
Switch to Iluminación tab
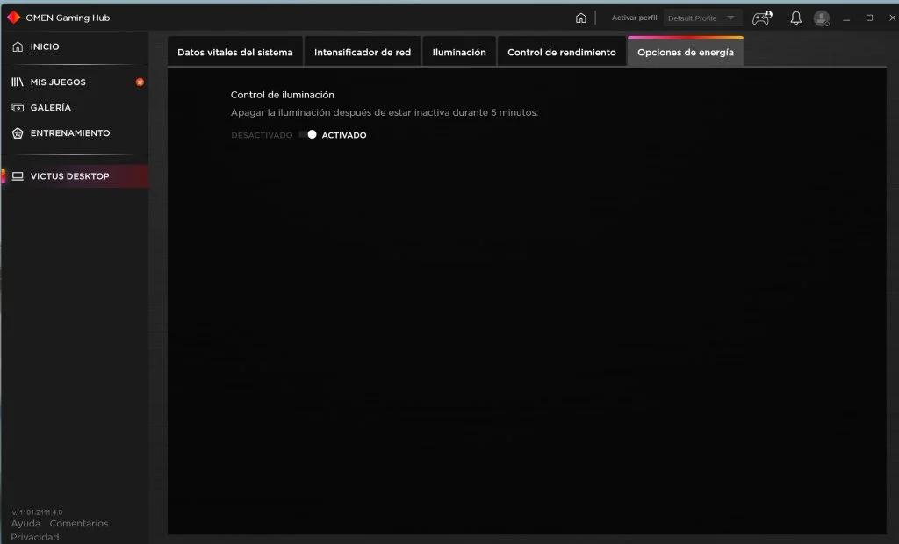[x=458, y=52]
